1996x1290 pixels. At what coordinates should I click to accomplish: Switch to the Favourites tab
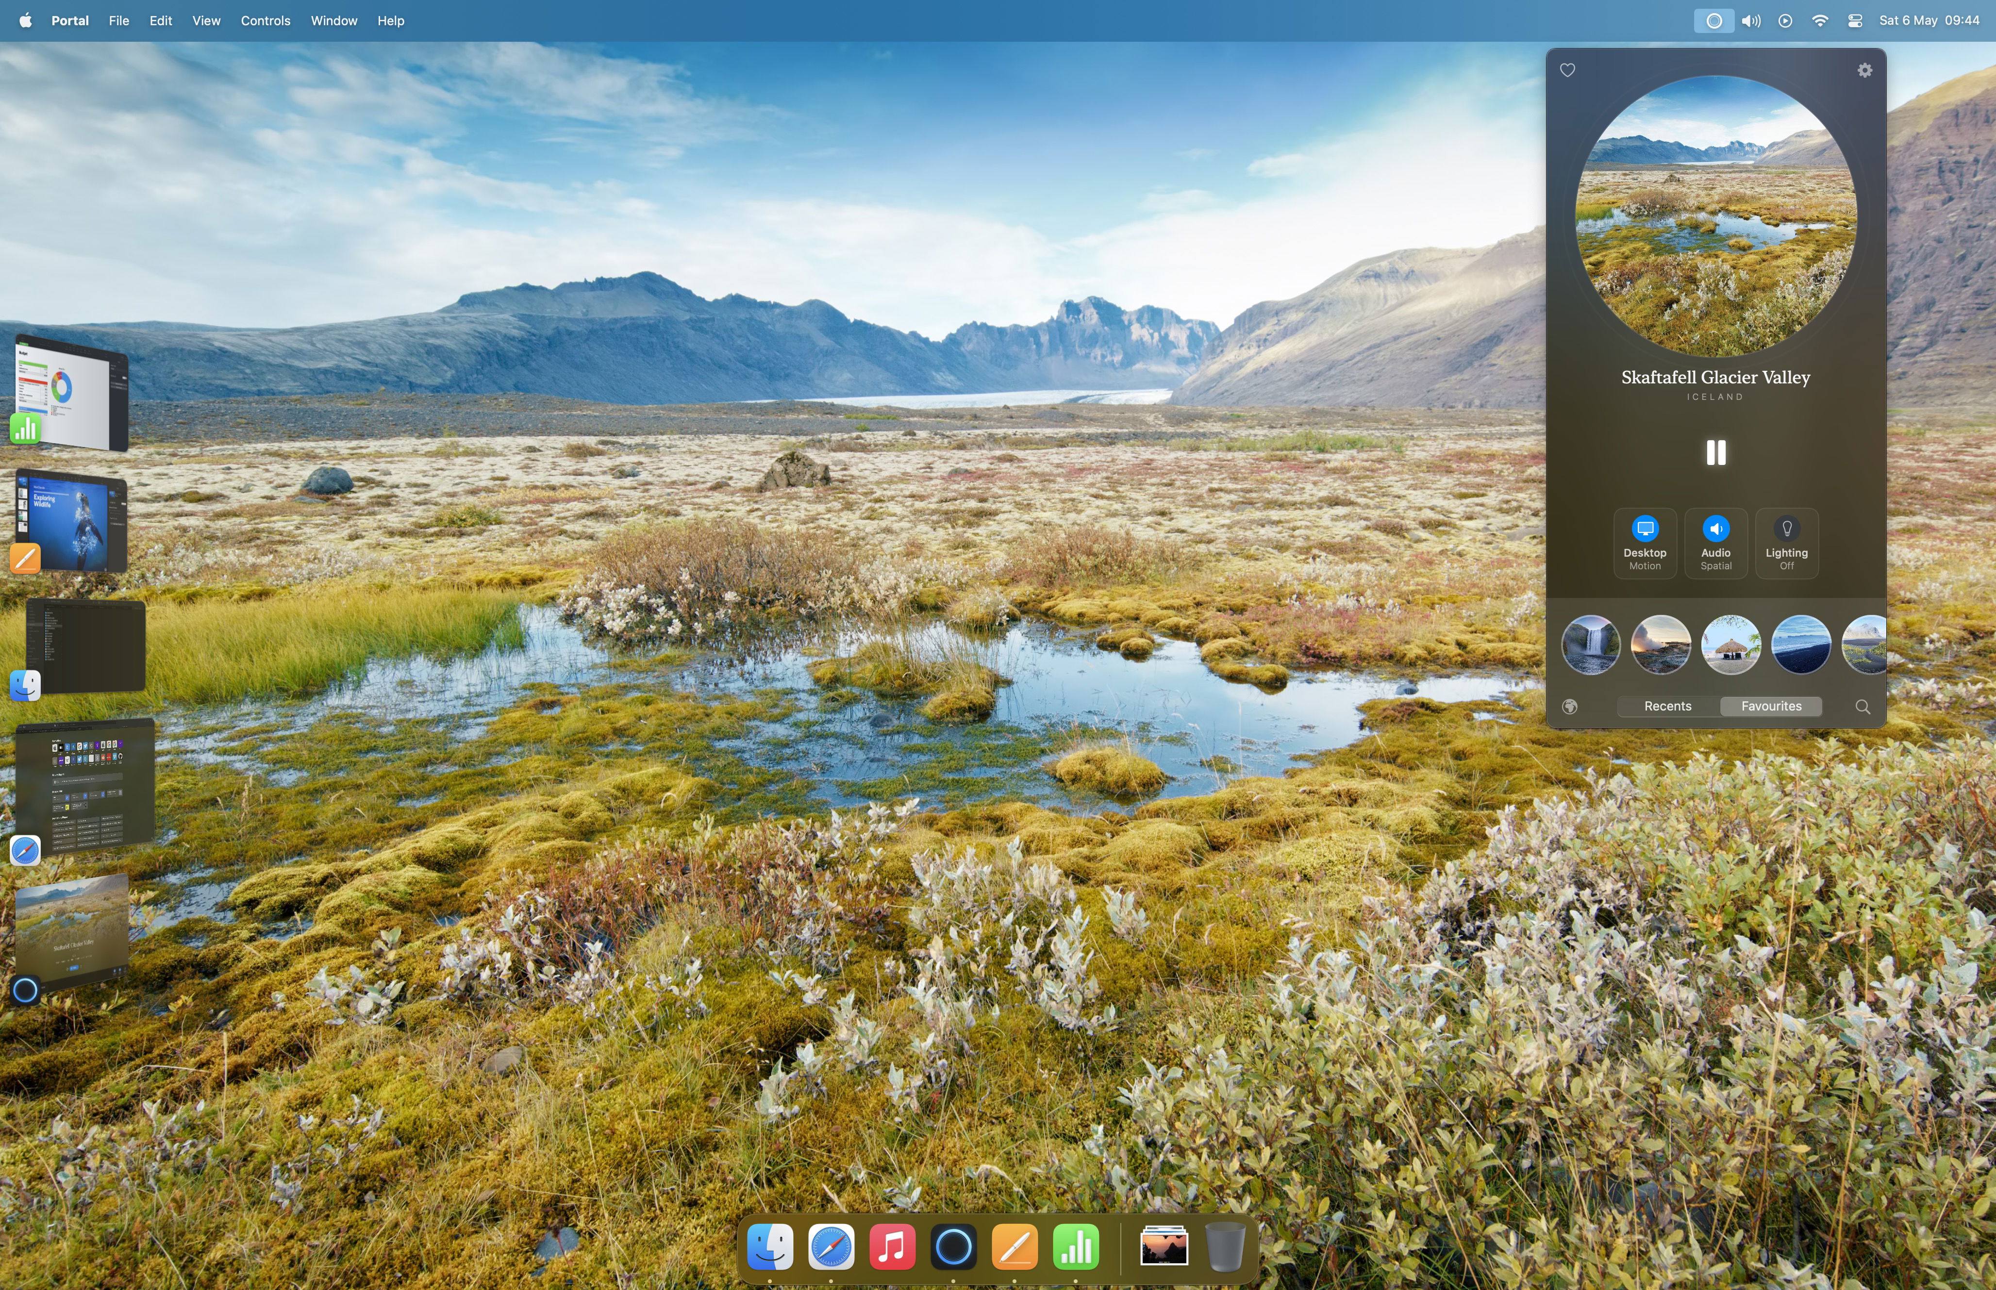point(1771,706)
